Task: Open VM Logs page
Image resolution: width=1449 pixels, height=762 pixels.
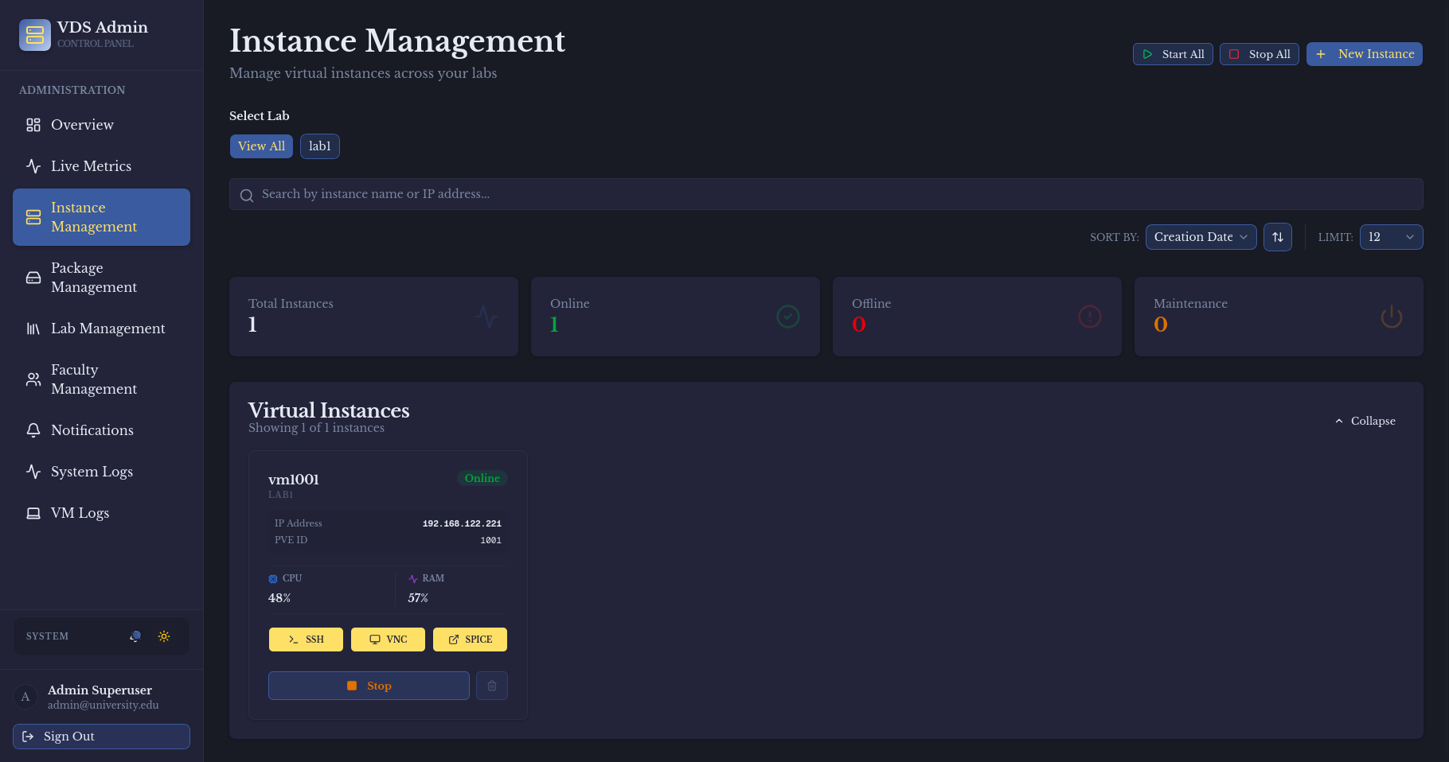Action: pyautogui.click(x=102, y=513)
